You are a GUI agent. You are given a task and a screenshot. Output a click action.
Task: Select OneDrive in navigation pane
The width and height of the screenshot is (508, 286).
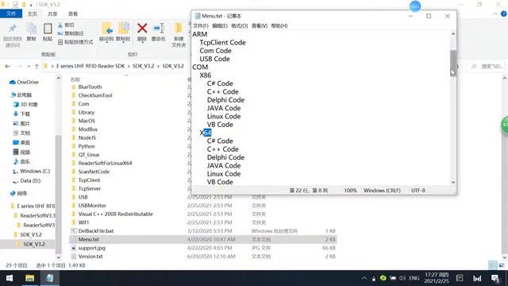[x=25, y=82]
